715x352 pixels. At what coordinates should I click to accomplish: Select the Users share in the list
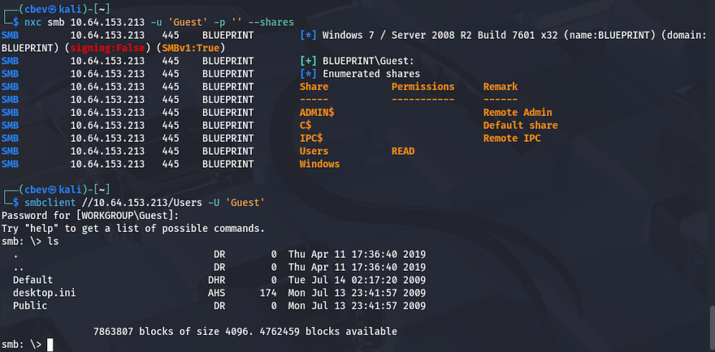[x=314, y=152]
